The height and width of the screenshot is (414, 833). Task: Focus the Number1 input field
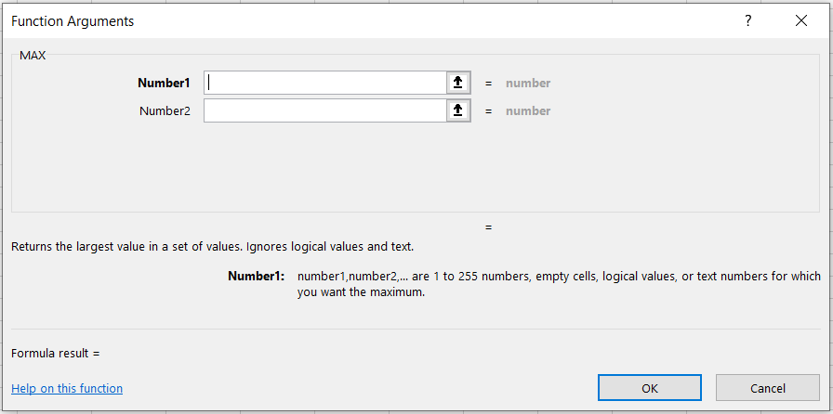coord(325,83)
